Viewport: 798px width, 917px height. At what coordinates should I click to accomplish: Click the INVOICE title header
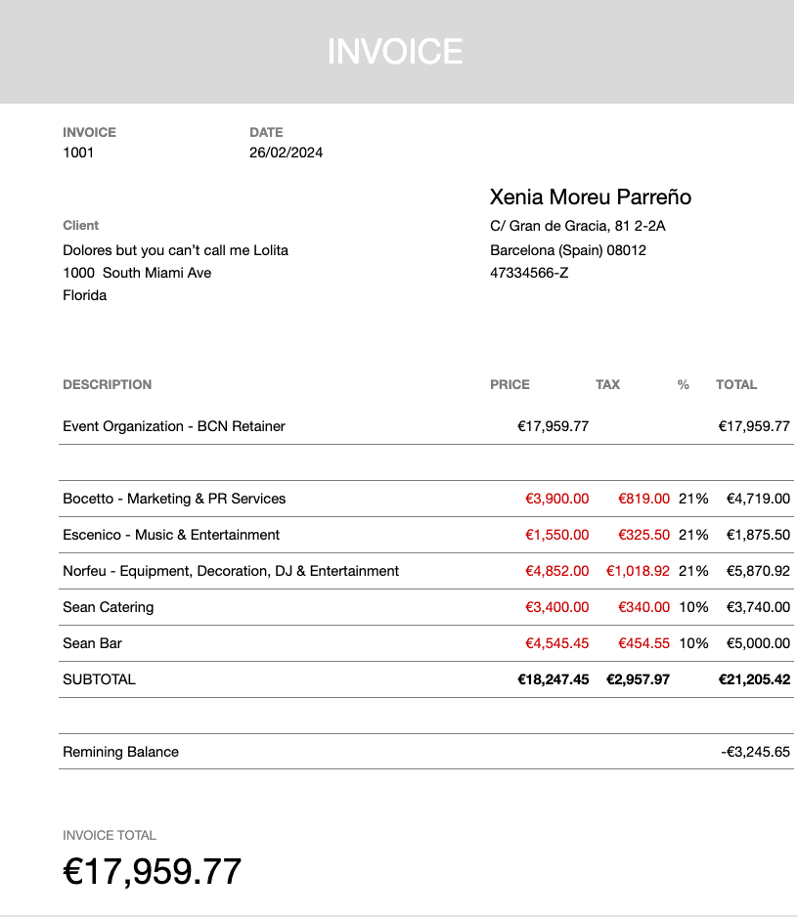[395, 52]
